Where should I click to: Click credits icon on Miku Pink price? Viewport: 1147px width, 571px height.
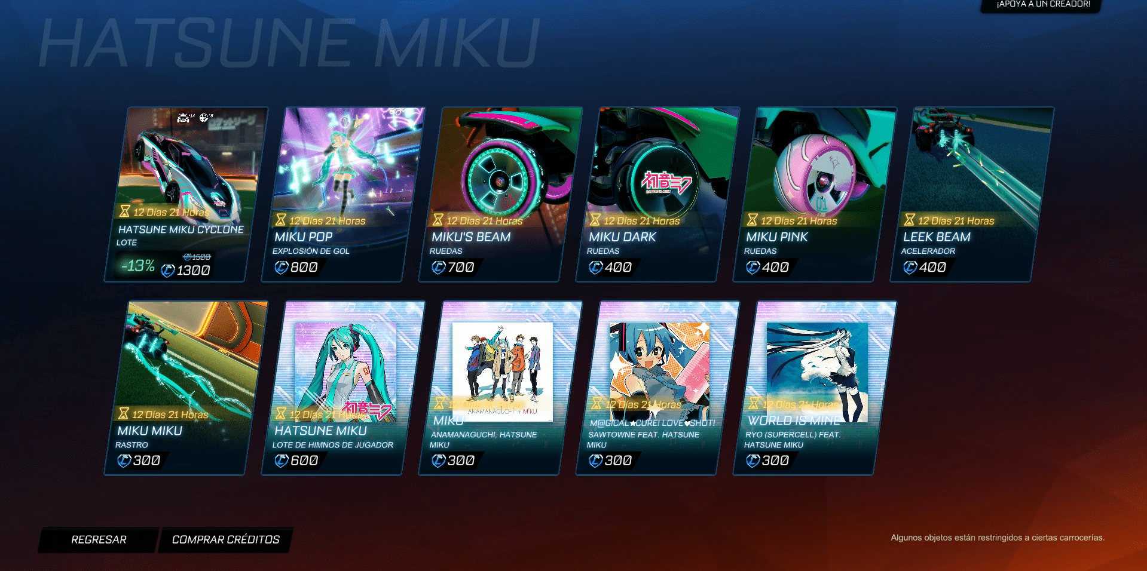point(753,268)
